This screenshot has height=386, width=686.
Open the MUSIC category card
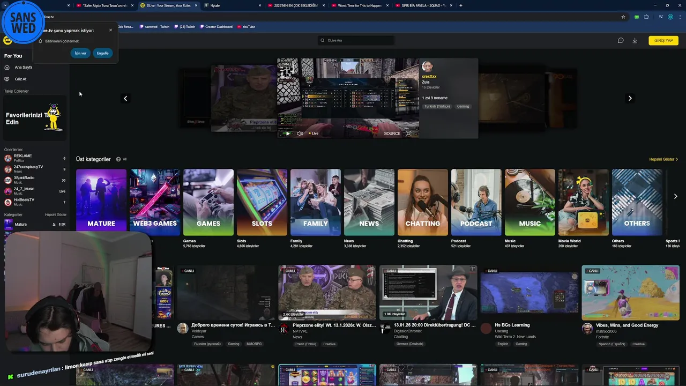coord(530,202)
